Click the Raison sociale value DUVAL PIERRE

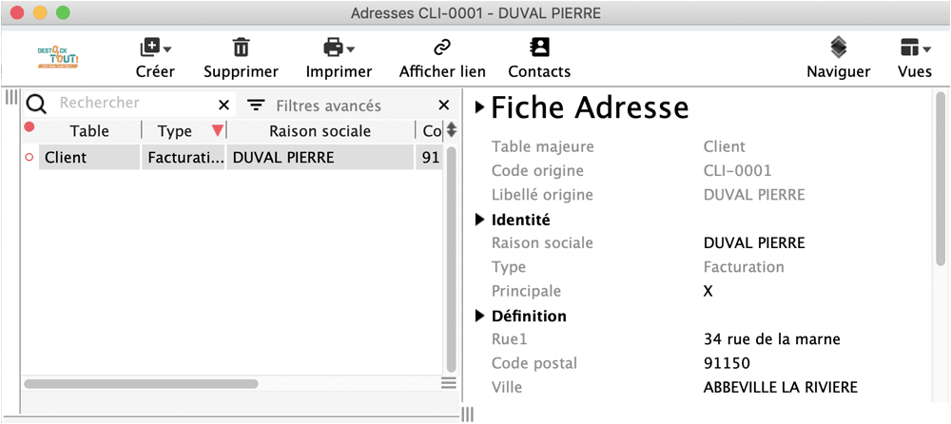pos(754,243)
